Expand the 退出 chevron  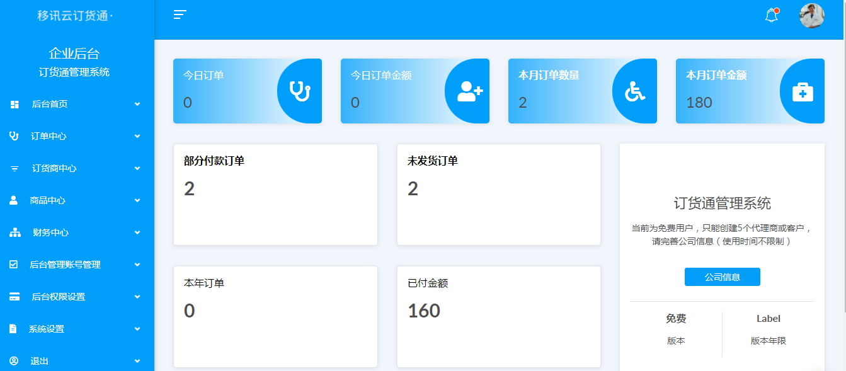coord(137,361)
